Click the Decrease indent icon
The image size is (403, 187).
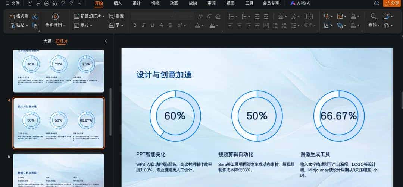click(x=257, y=16)
